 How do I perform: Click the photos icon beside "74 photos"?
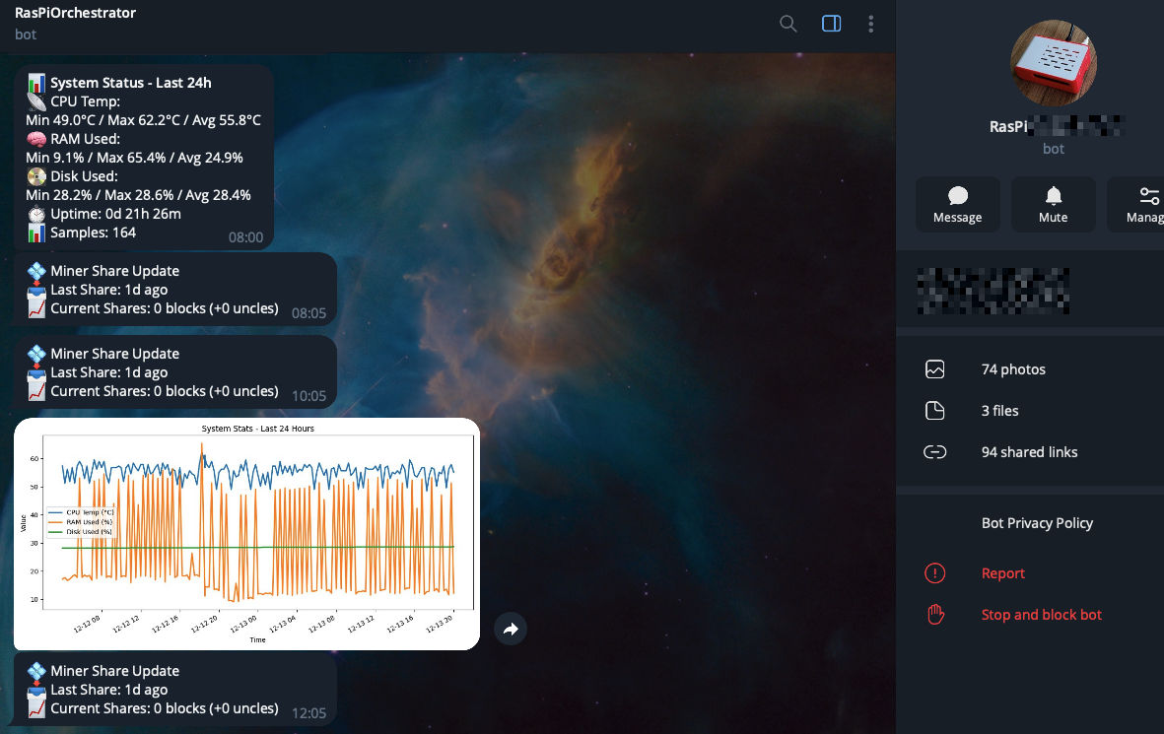coord(934,369)
